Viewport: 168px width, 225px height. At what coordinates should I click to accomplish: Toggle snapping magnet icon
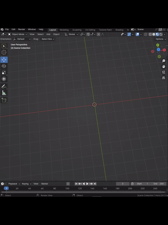pos(88,34)
